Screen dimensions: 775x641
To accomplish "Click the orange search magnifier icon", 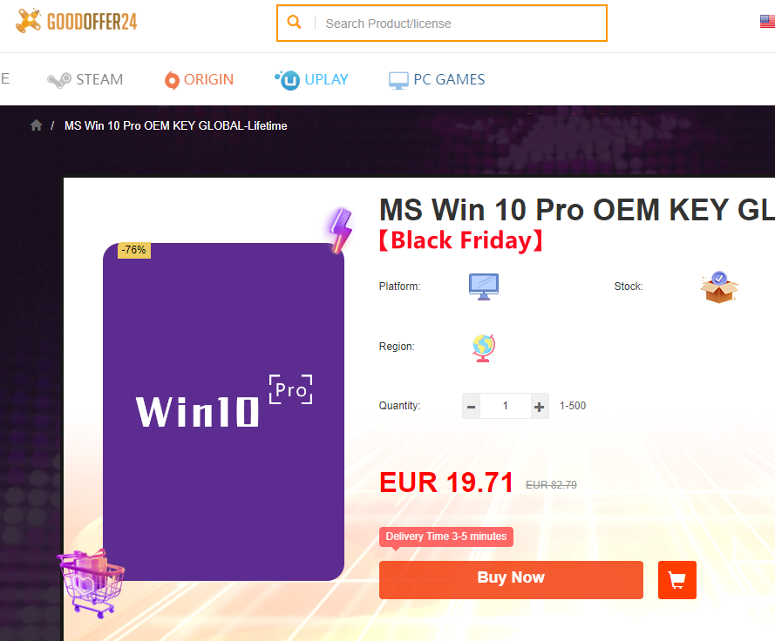I will coord(294,23).
